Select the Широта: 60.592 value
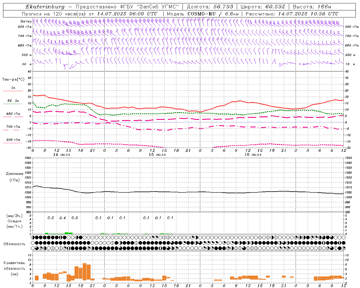Screen dimensions: 360x288 [x=263, y=7]
